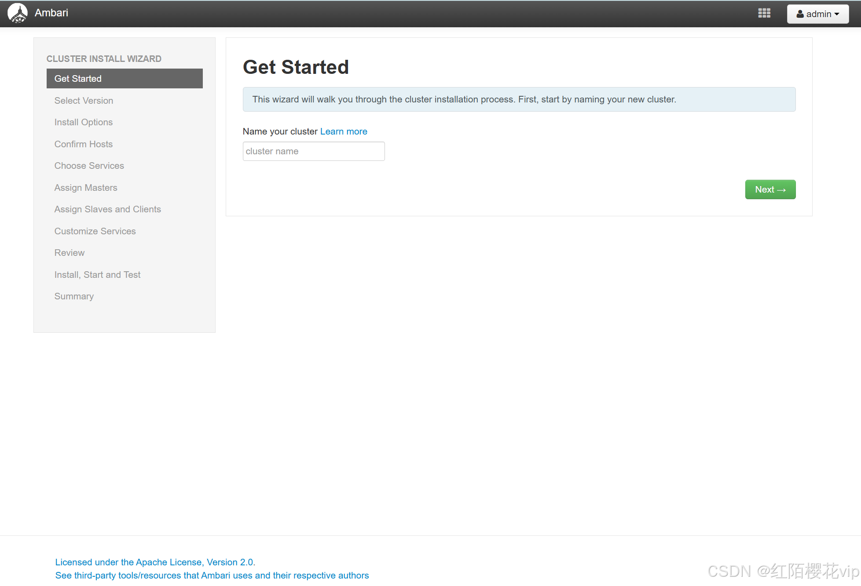
Task: Click the cluster name input field
Action: point(313,151)
